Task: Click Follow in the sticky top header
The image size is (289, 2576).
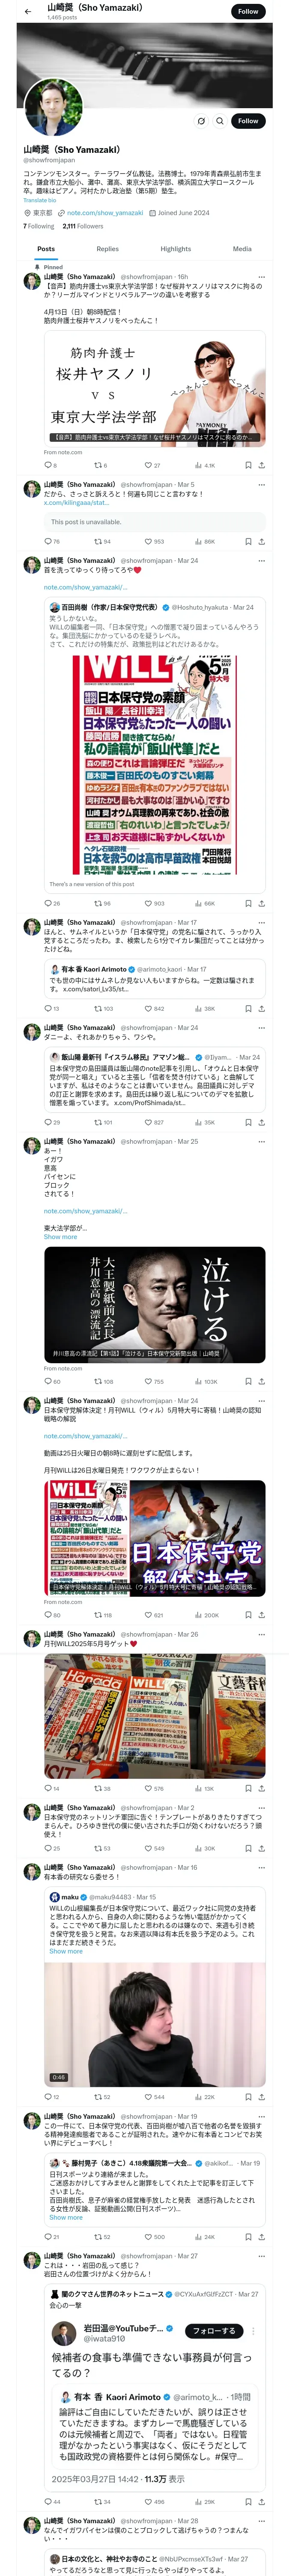Action: (x=248, y=11)
